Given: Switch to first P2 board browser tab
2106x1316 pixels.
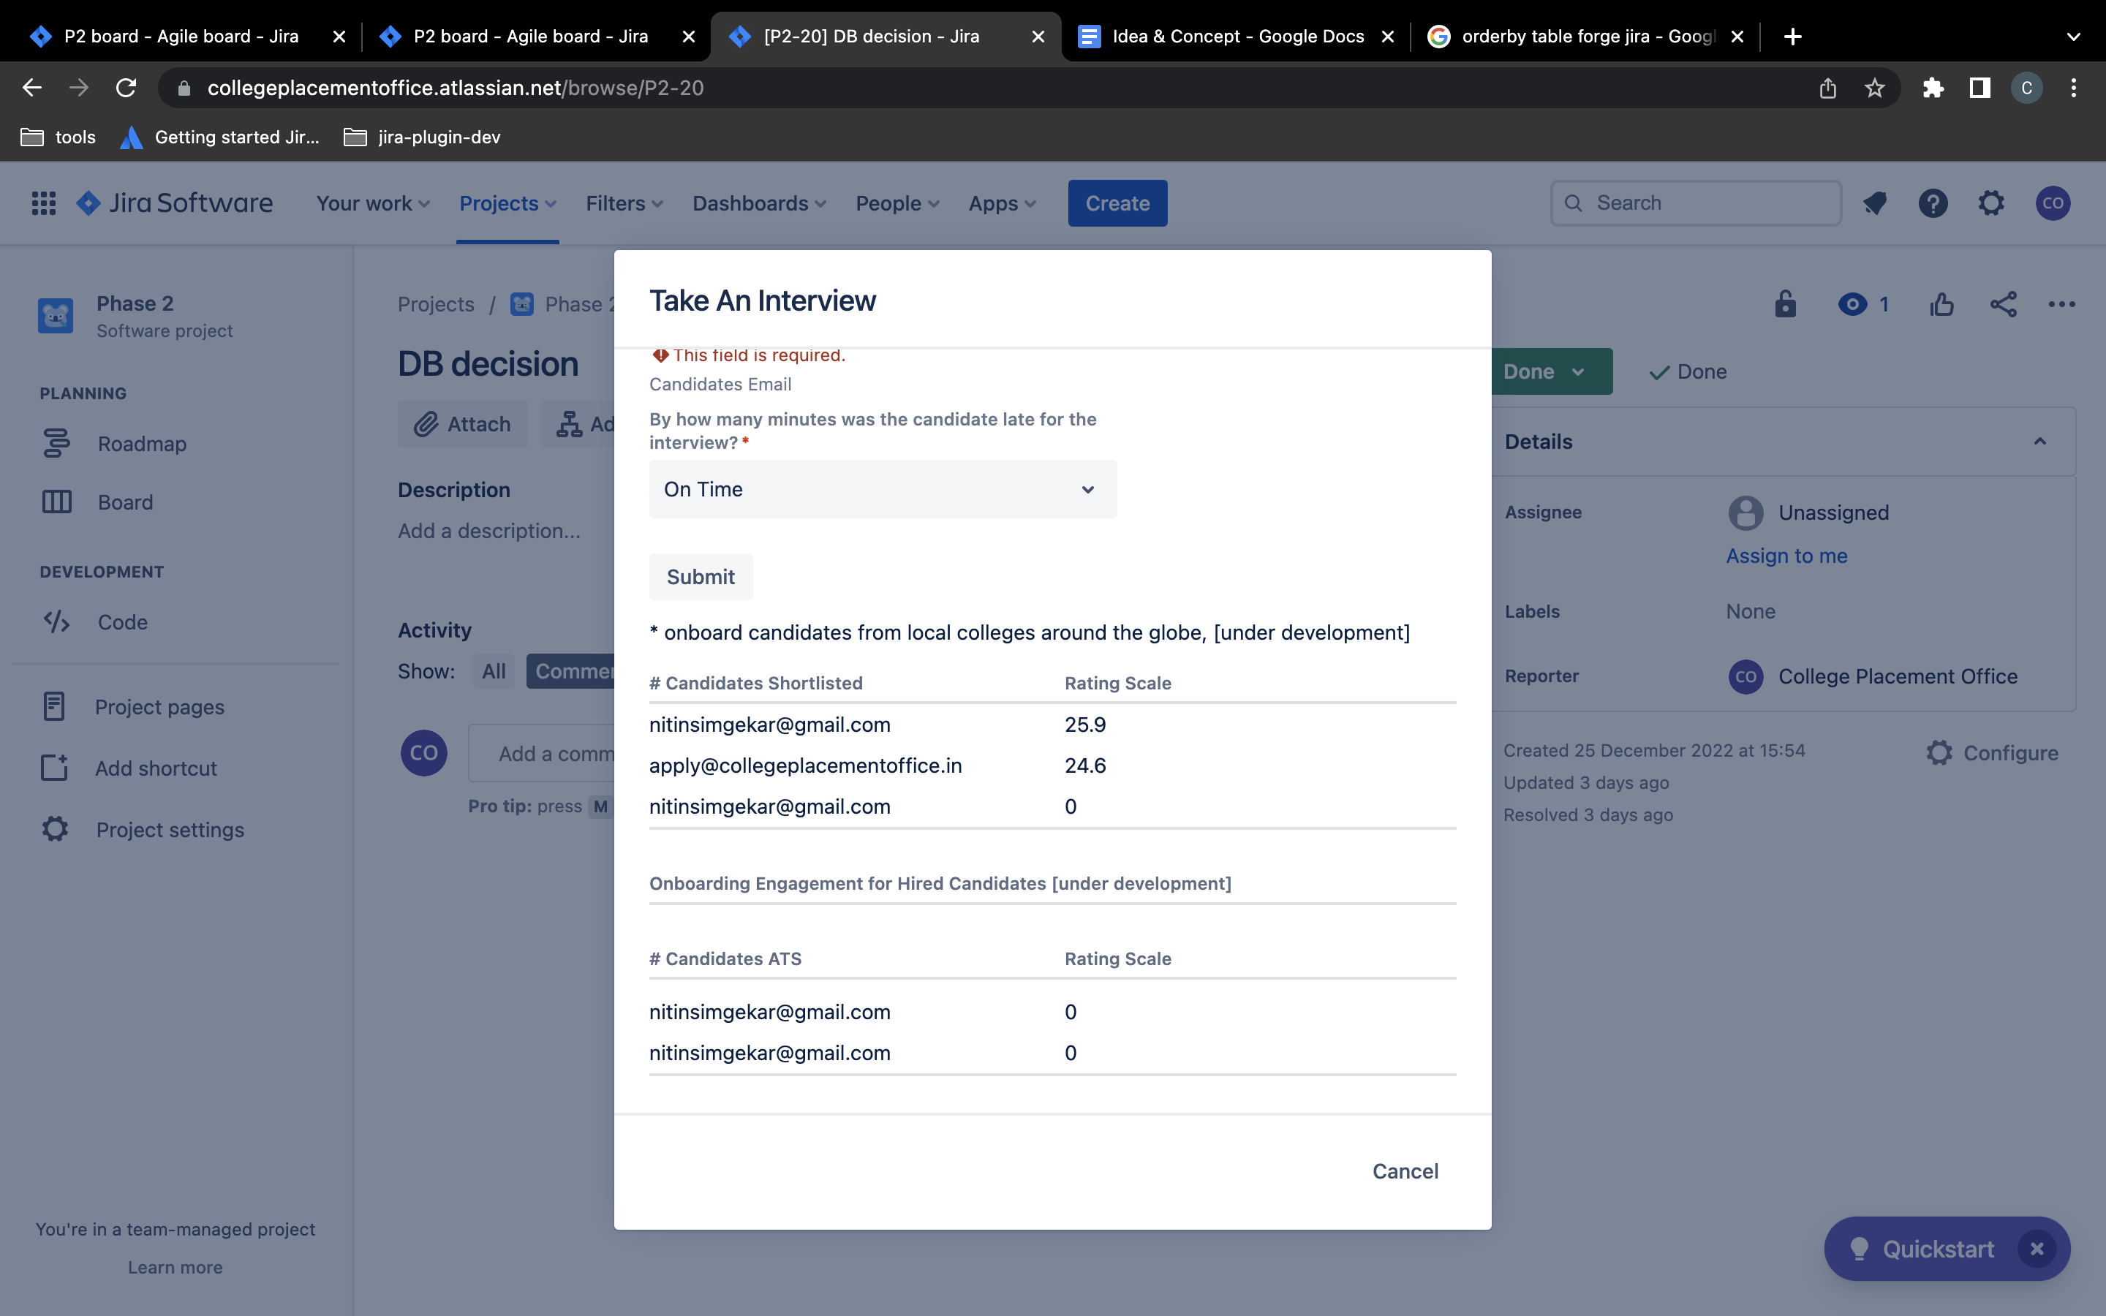Looking at the screenshot, I should pyautogui.click(x=180, y=37).
